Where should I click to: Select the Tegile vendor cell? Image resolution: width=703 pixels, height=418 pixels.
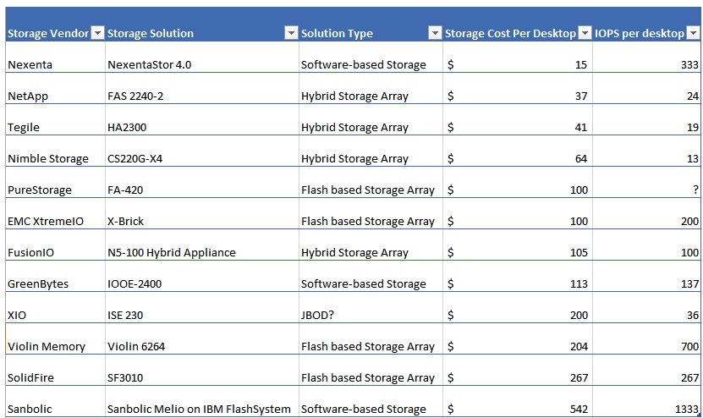[56, 120]
